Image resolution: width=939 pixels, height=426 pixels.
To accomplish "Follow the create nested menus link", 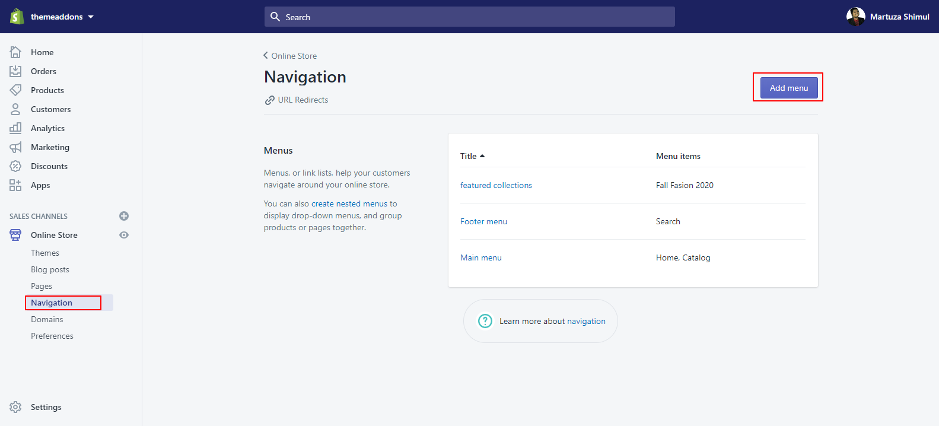I will [349, 204].
